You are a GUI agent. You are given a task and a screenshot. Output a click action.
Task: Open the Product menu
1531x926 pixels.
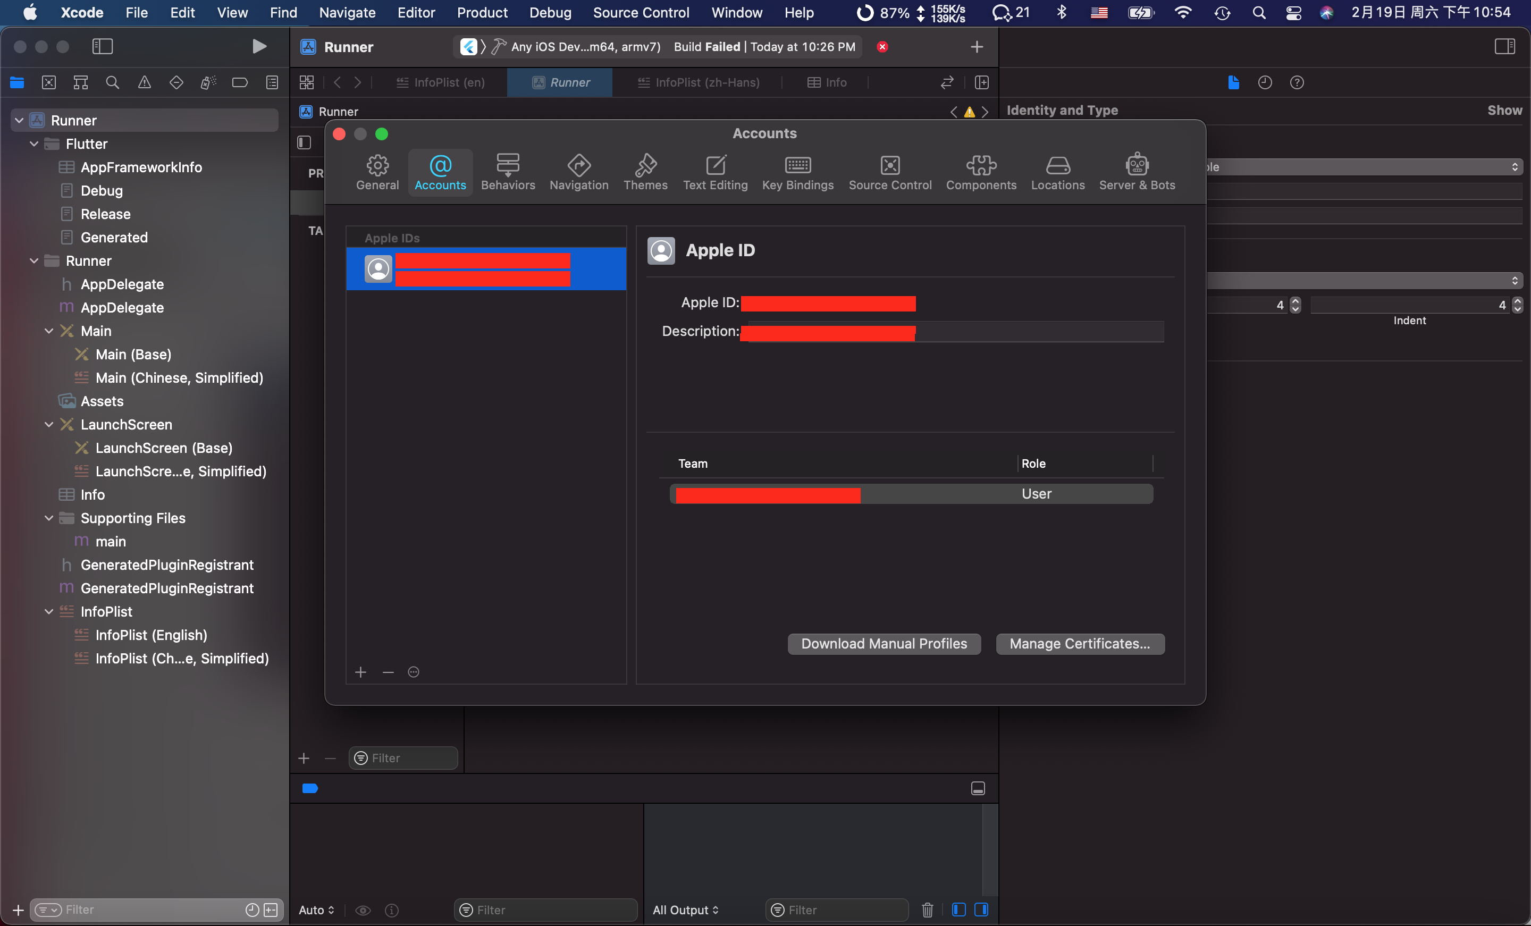(x=482, y=12)
